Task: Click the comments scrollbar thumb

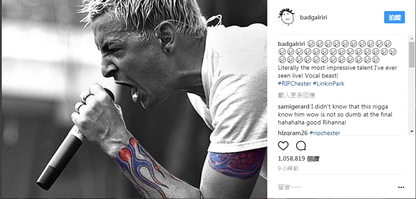Action: coord(412,55)
